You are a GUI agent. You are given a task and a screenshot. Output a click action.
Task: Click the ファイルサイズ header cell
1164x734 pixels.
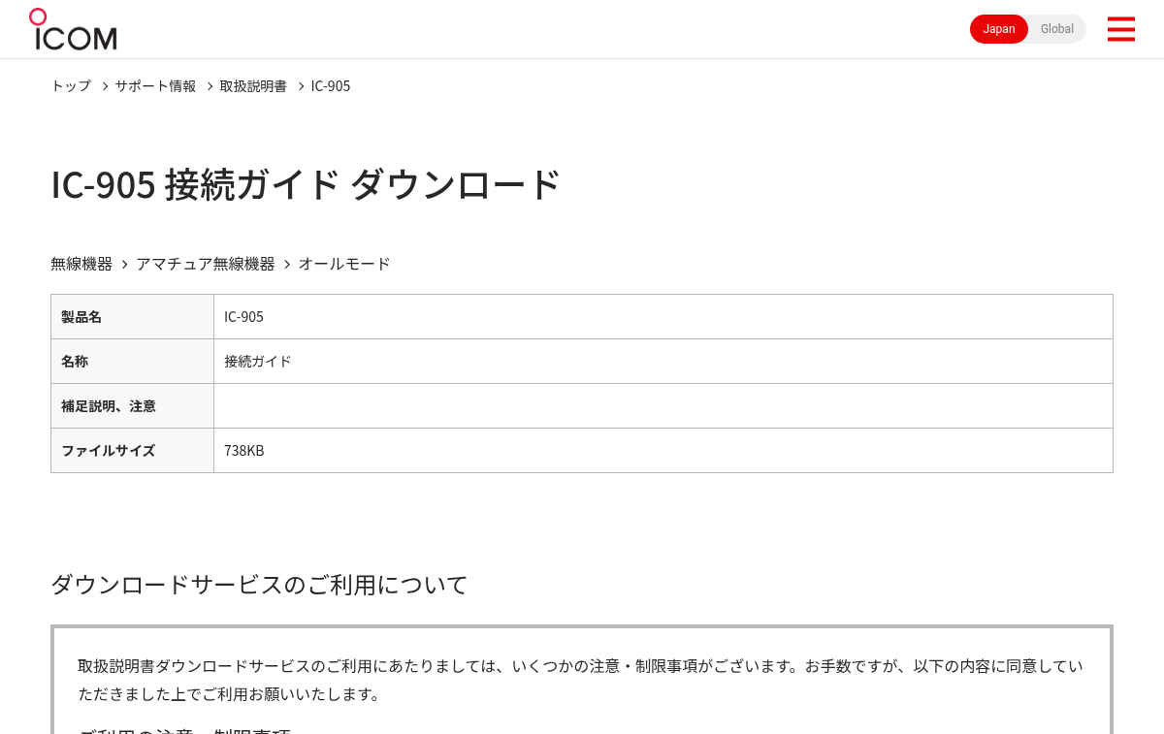132,451
